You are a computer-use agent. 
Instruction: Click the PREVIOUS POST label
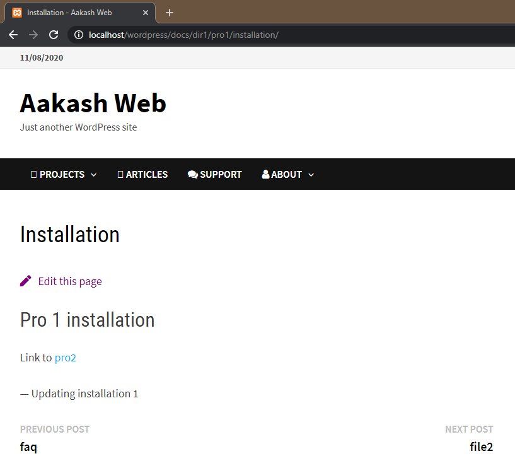pyautogui.click(x=55, y=429)
